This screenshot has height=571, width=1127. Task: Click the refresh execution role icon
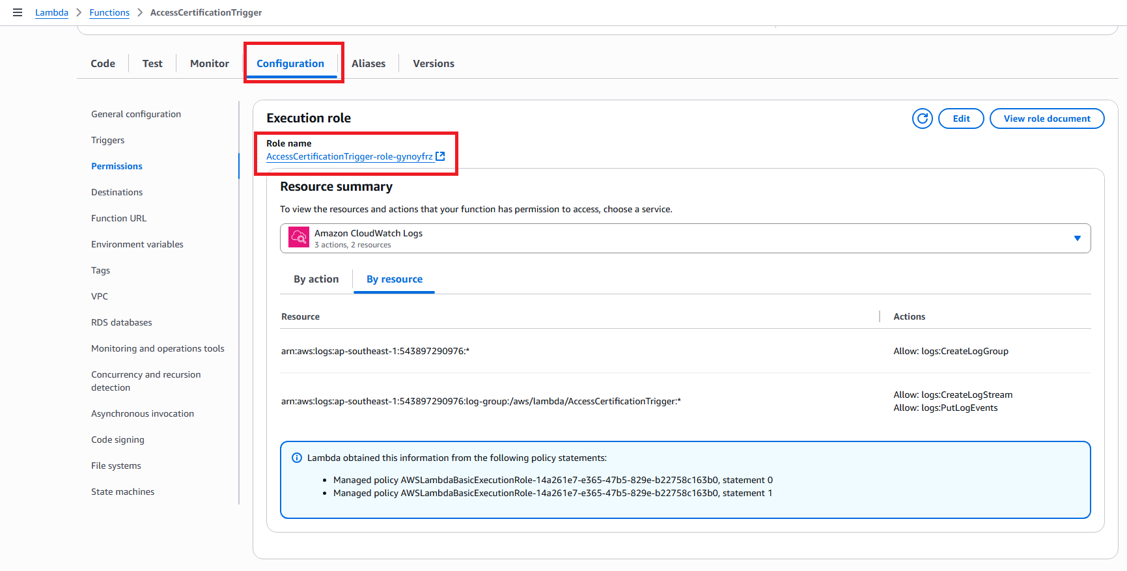pos(922,118)
